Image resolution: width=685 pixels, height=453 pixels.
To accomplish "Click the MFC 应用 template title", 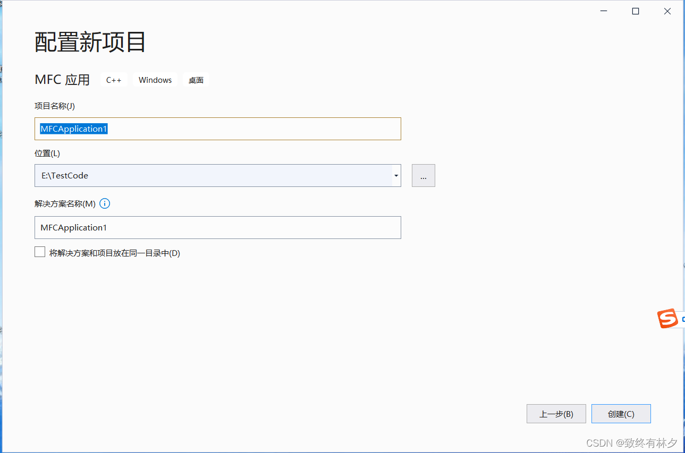I will tap(62, 80).
